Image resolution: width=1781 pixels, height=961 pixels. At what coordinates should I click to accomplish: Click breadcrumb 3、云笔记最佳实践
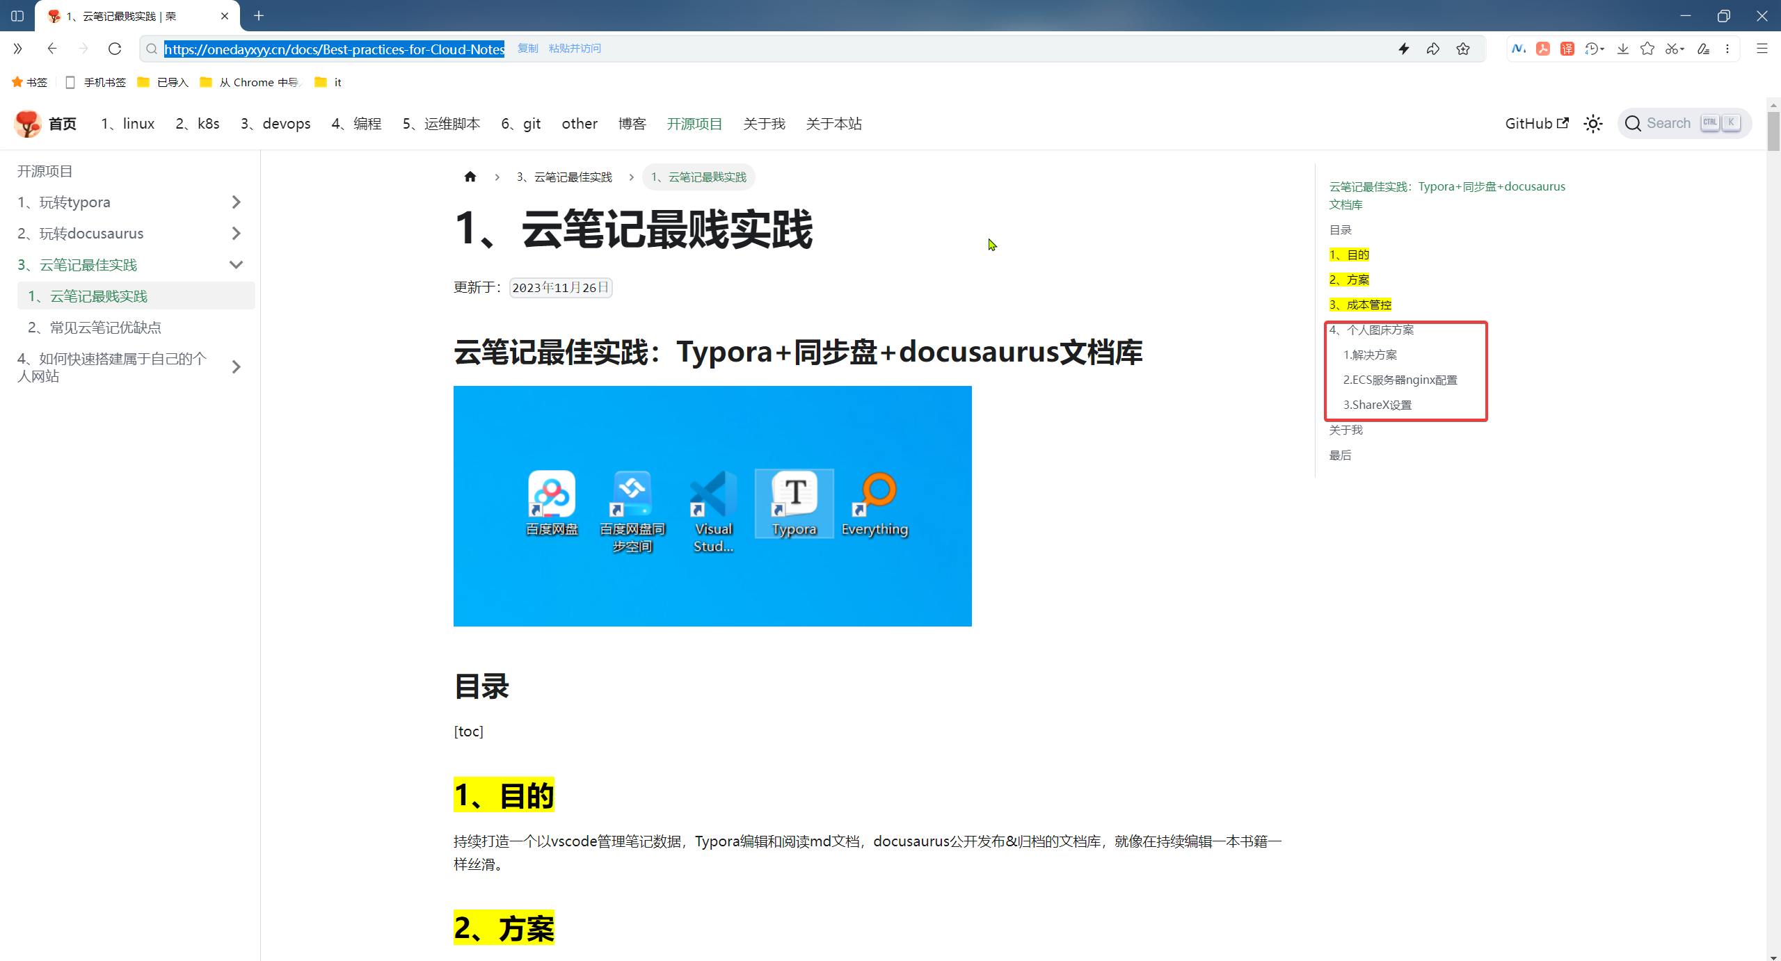click(x=564, y=177)
